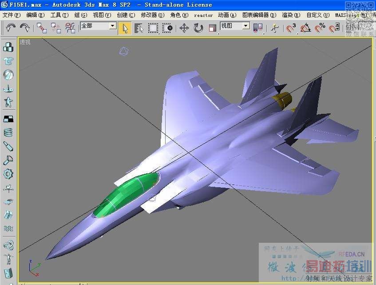The image size is (376, 285).
Task: Open the 组(G) menu
Action: point(81,15)
